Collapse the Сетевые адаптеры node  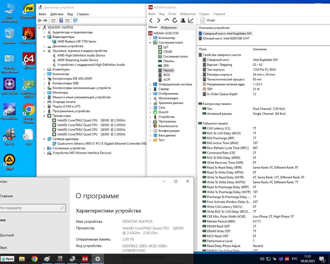click(x=44, y=139)
